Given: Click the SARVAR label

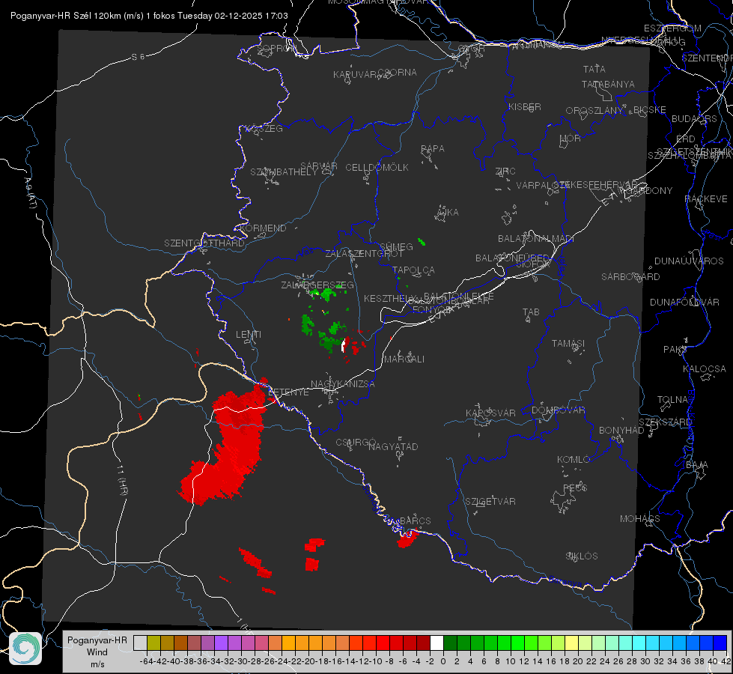Looking at the screenshot, I should (x=319, y=166).
